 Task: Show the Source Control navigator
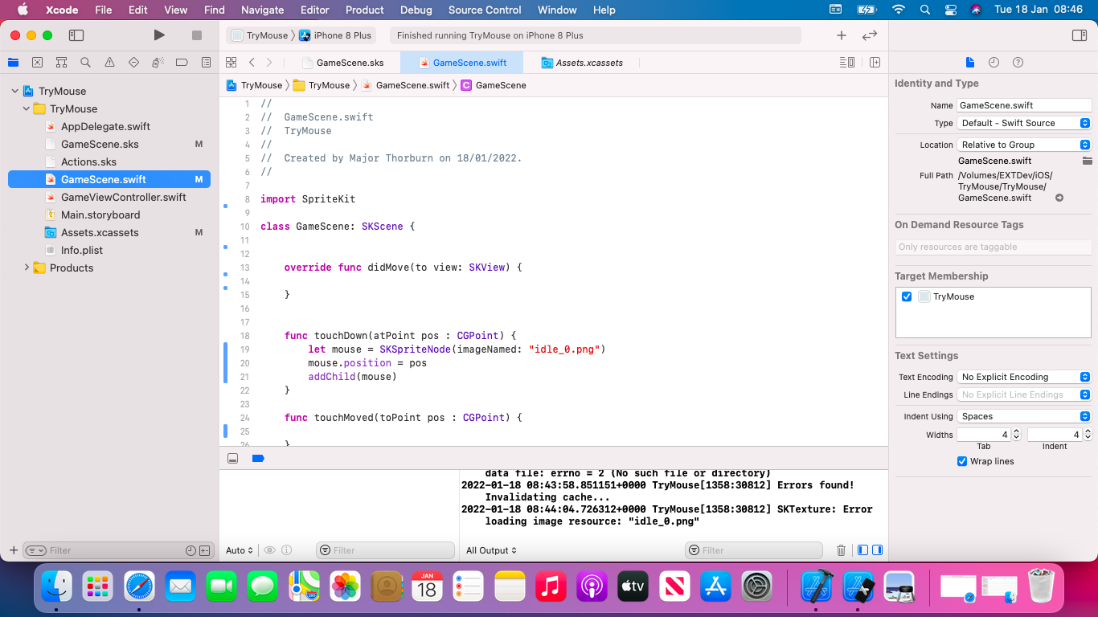click(37, 63)
